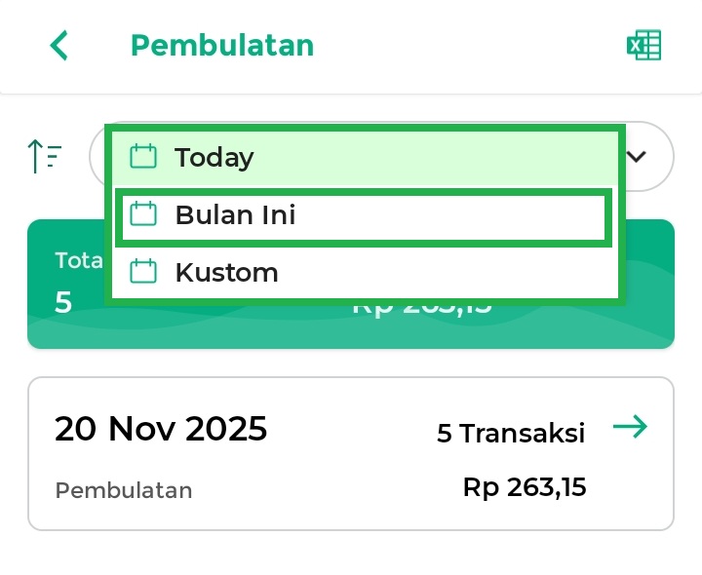Click the 5 Transaksi link
Viewport: 702px width, 575px height.
click(x=511, y=433)
